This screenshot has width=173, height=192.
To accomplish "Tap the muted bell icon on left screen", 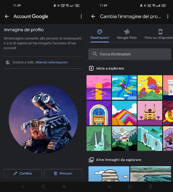I will [x=55, y=5].
